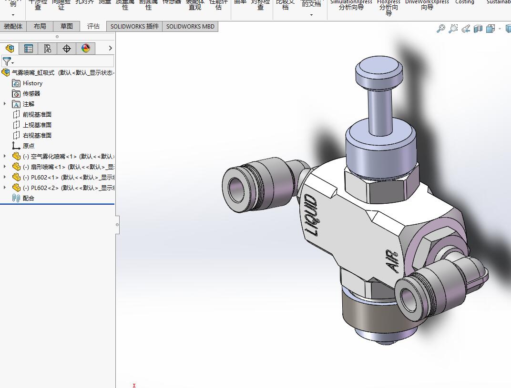The image size is (511, 388).
Task: Expand the 注解 node
Action: point(5,104)
